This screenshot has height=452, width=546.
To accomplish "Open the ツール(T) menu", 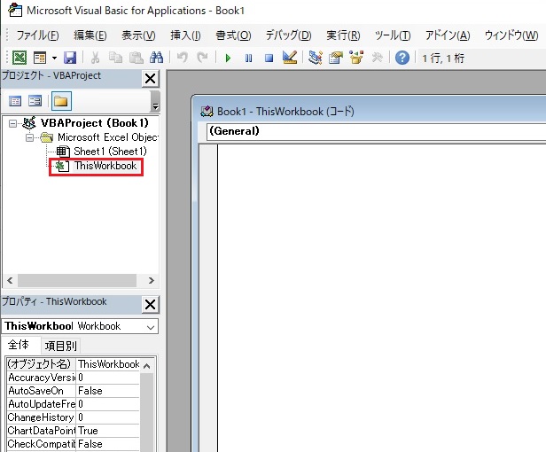I will [393, 35].
